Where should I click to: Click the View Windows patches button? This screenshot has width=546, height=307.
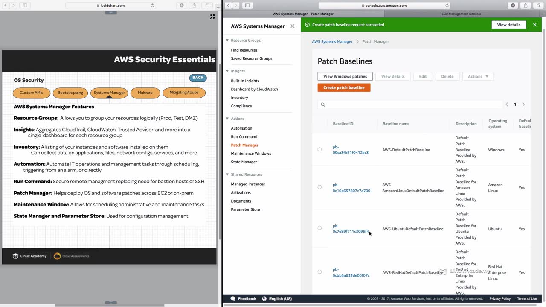tap(345, 76)
